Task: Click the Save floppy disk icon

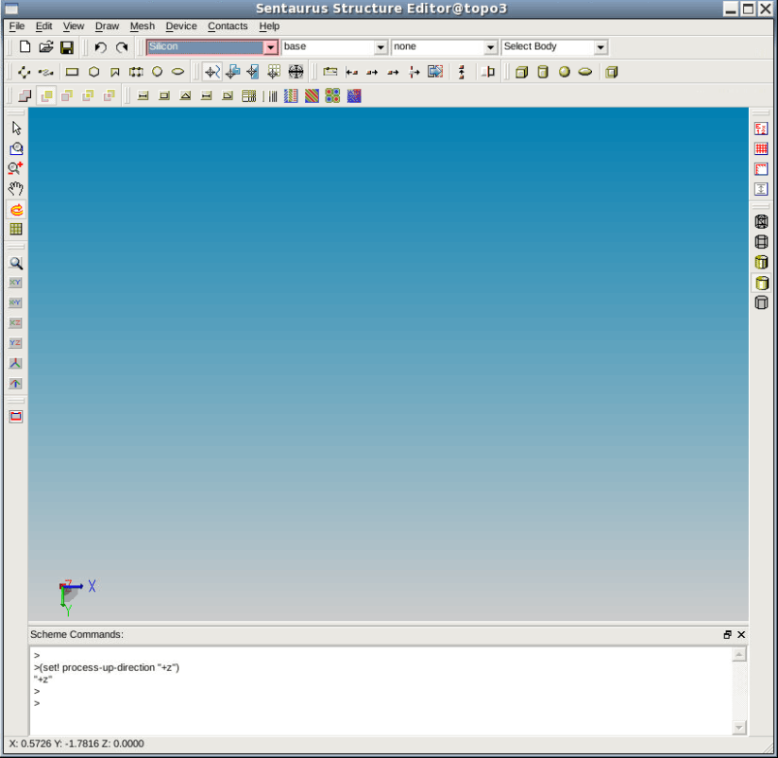Action: click(x=67, y=47)
